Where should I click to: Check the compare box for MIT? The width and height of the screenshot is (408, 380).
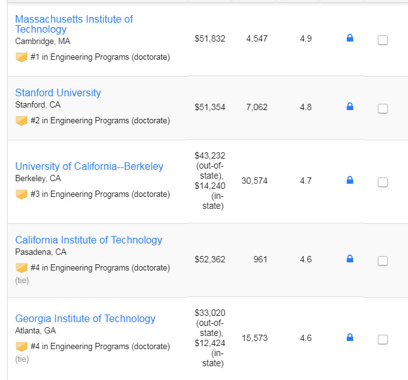[x=383, y=40]
